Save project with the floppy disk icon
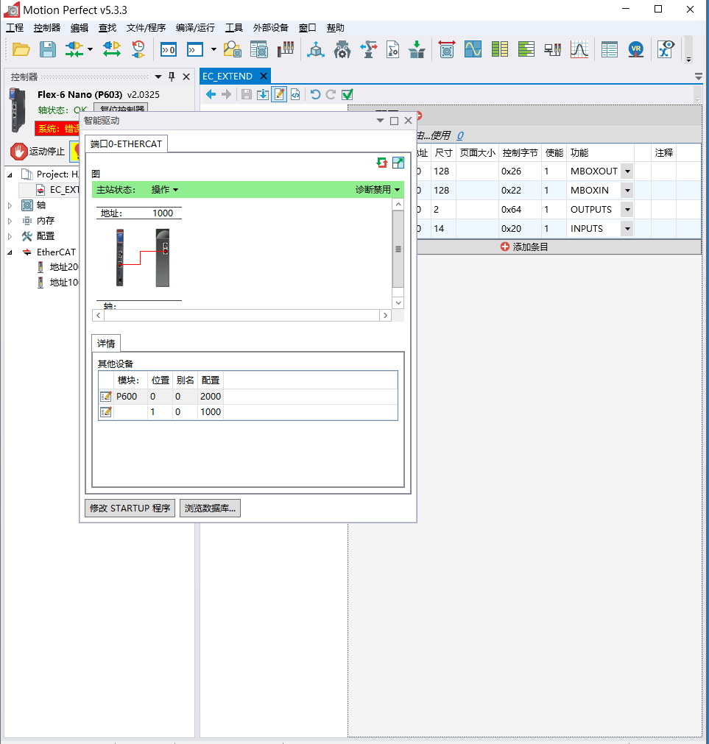The height and width of the screenshot is (744, 709). coord(47,49)
